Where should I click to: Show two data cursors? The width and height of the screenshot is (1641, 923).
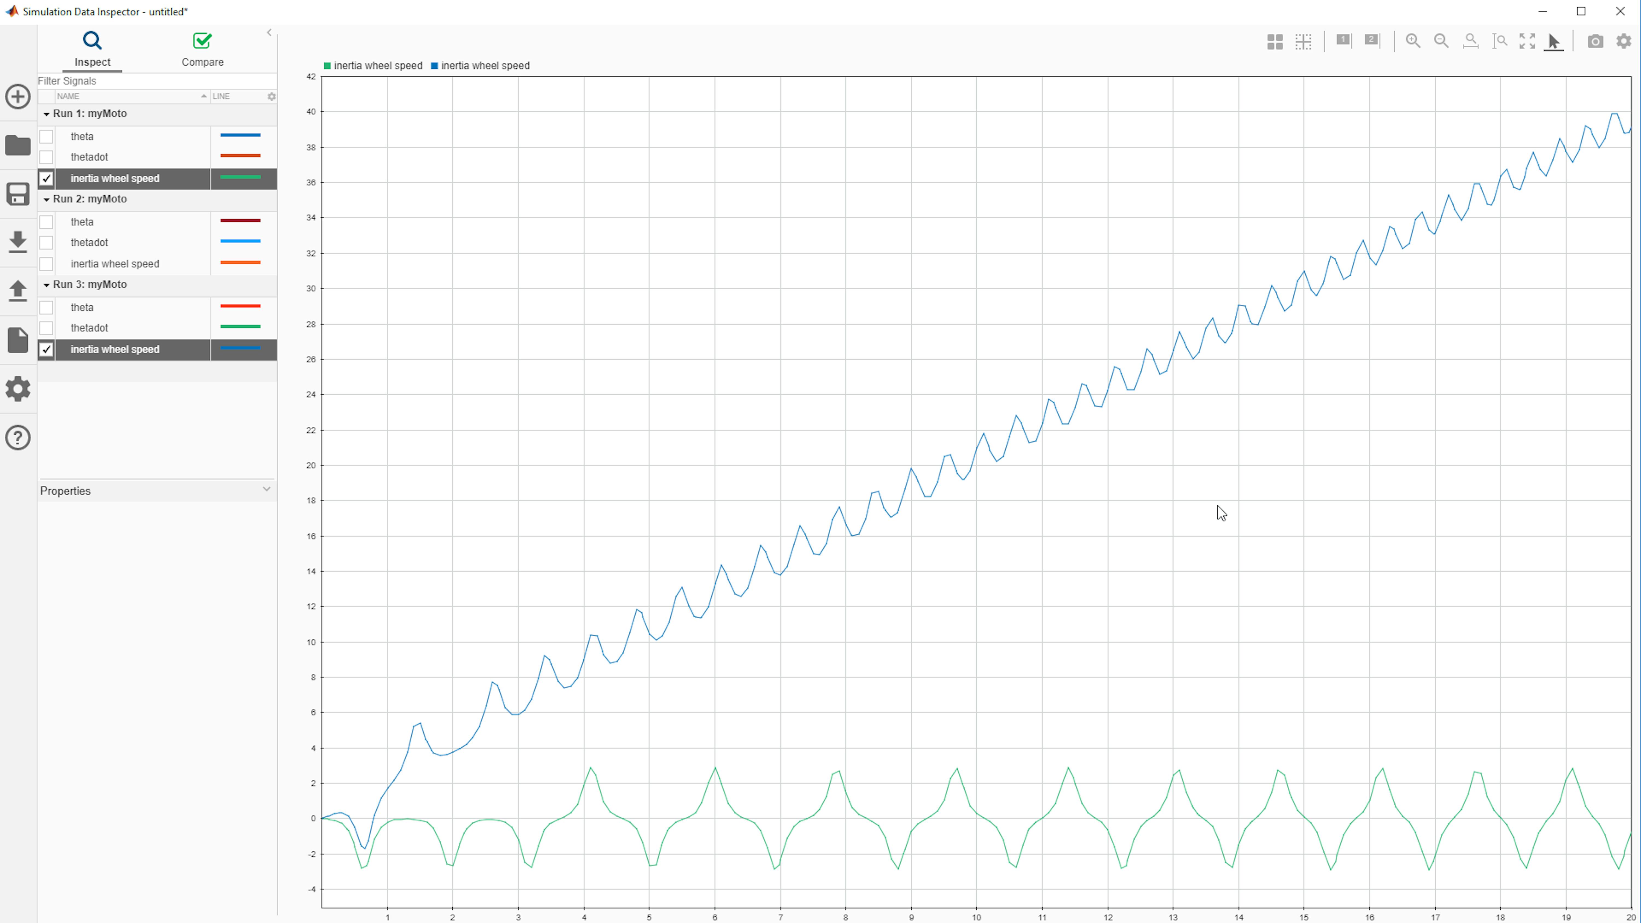[x=1372, y=40]
